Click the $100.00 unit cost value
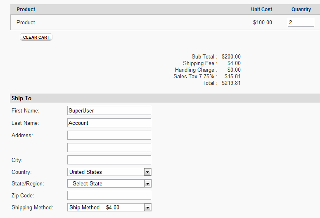The width and height of the screenshot is (320, 218). tap(263, 22)
